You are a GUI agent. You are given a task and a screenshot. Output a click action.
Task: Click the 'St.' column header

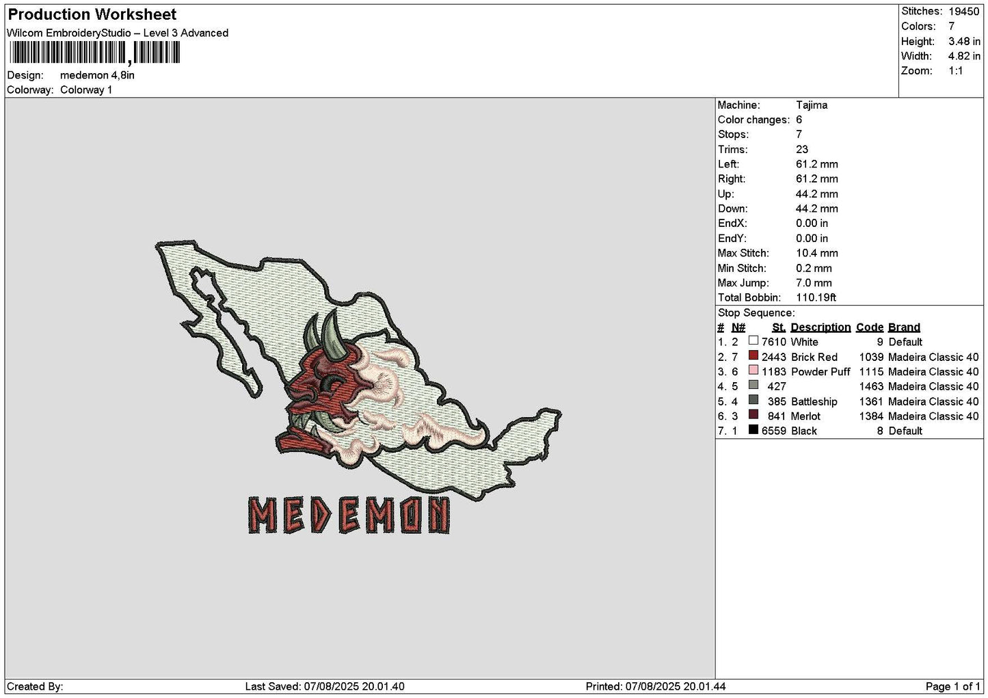point(778,327)
